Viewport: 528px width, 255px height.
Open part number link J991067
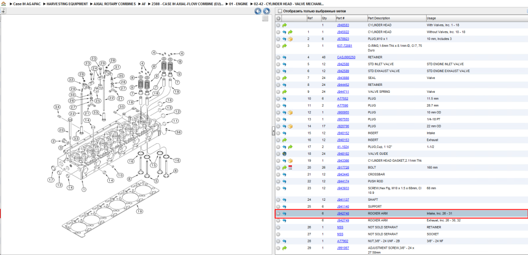[343, 248]
